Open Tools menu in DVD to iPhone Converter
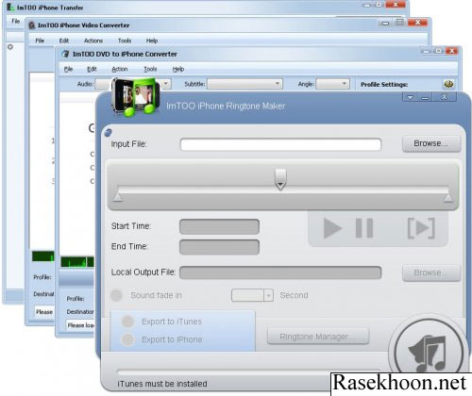This screenshot has width=472, height=396. (150, 69)
